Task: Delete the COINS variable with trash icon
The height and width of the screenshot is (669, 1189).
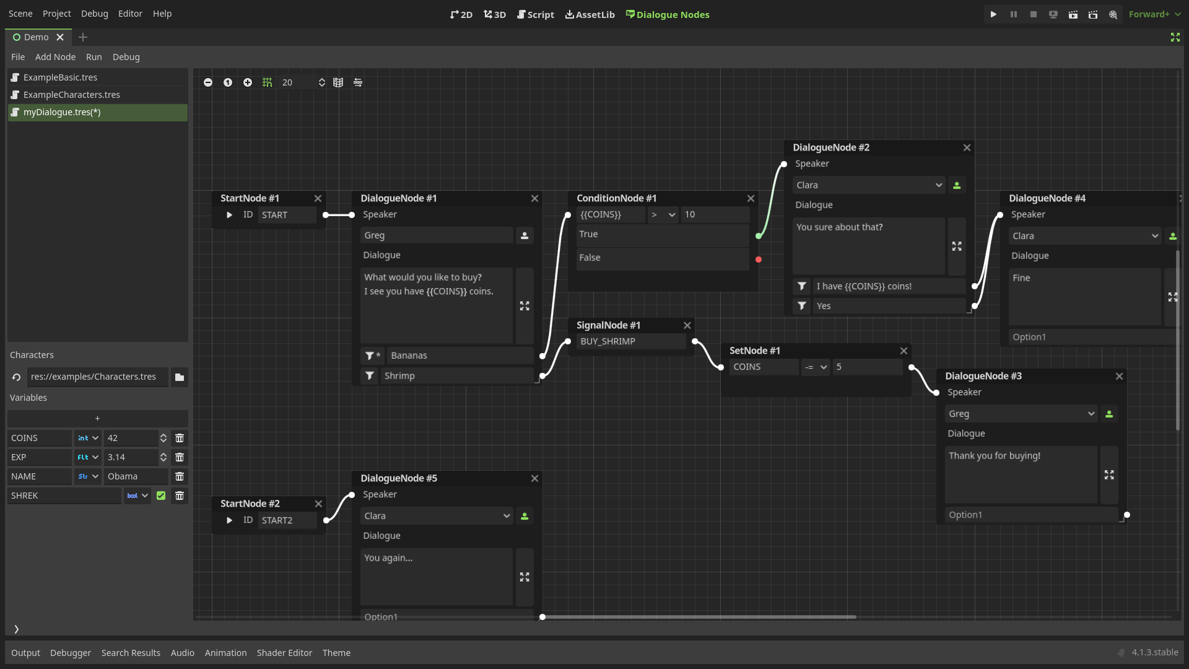Action: coord(180,438)
